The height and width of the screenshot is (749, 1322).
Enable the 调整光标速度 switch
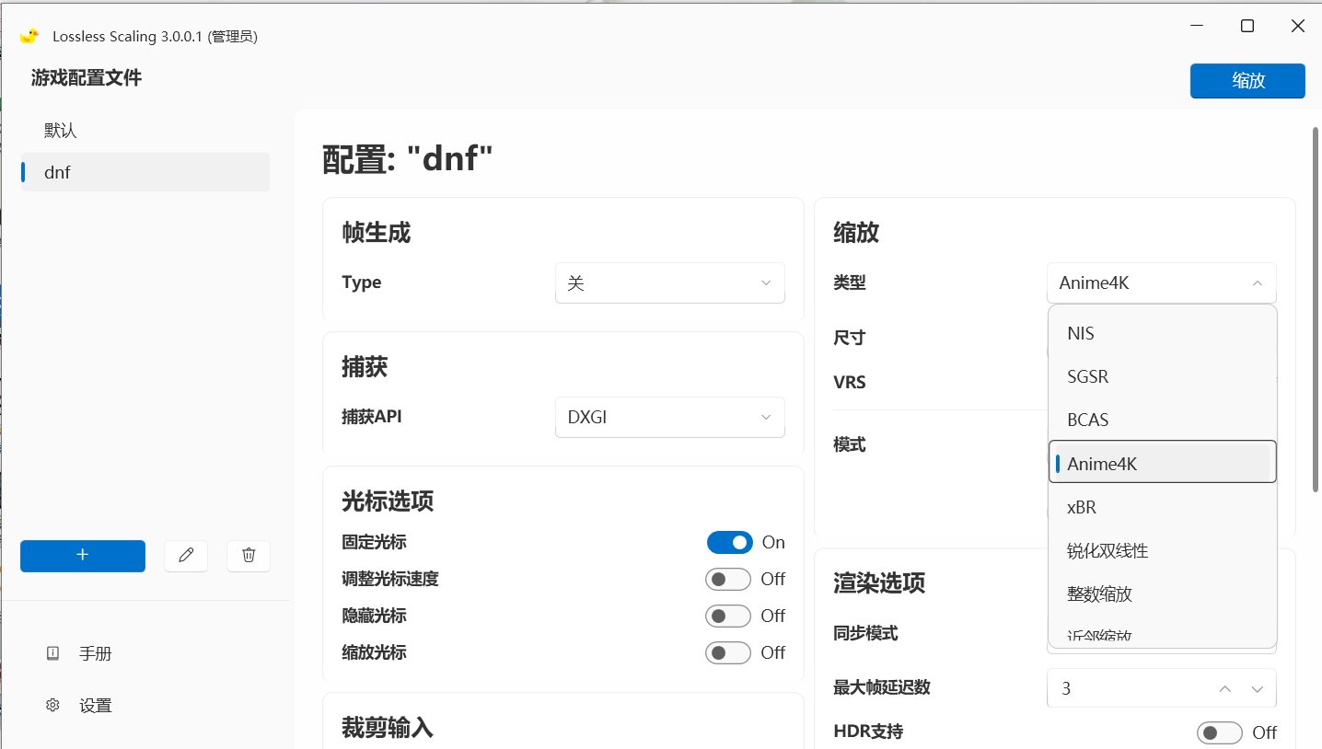728,579
